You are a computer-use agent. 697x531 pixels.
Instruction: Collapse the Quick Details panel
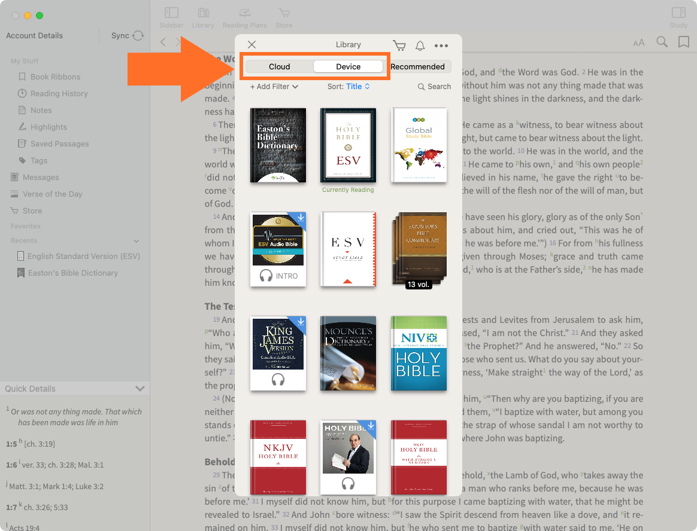[x=140, y=389]
